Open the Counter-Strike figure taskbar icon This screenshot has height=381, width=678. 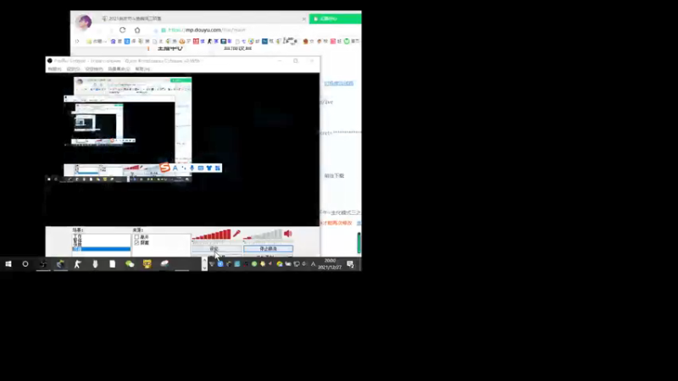coord(78,264)
